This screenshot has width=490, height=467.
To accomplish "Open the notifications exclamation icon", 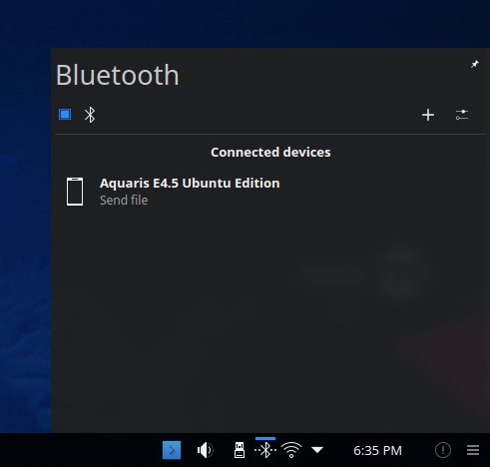I will (x=443, y=450).
